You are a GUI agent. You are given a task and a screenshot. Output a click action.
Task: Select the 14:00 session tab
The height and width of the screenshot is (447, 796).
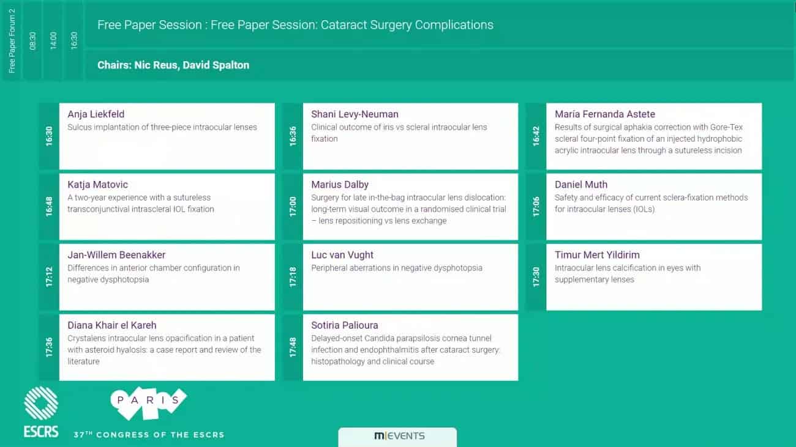(x=53, y=40)
